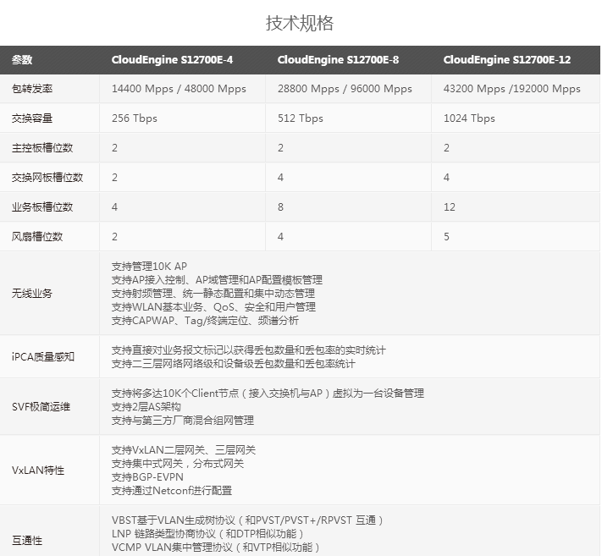602x556 pixels.
Task: Select the 参数 column header
Action: (x=22, y=60)
